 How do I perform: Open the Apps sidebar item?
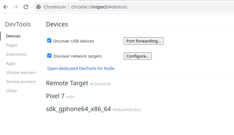pyautogui.click(x=11, y=63)
